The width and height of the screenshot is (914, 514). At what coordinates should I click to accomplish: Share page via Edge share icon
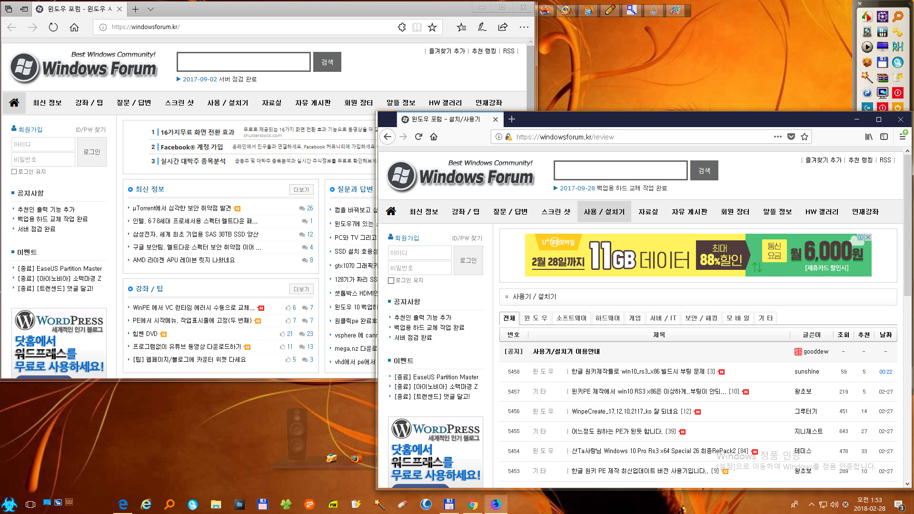[x=503, y=27]
